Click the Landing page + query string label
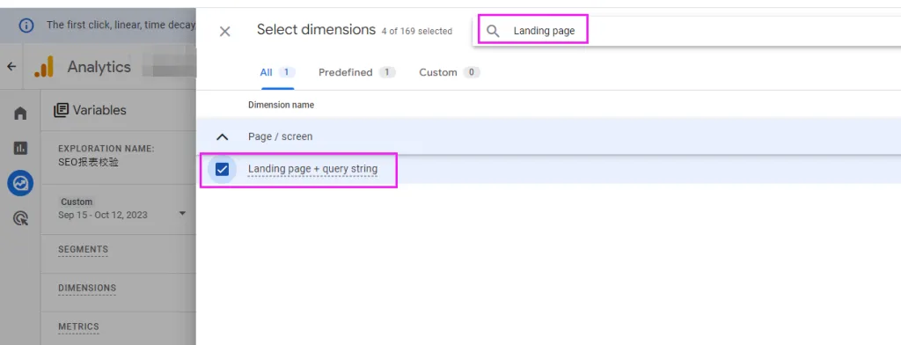Image resolution: width=901 pixels, height=345 pixels. [312, 169]
